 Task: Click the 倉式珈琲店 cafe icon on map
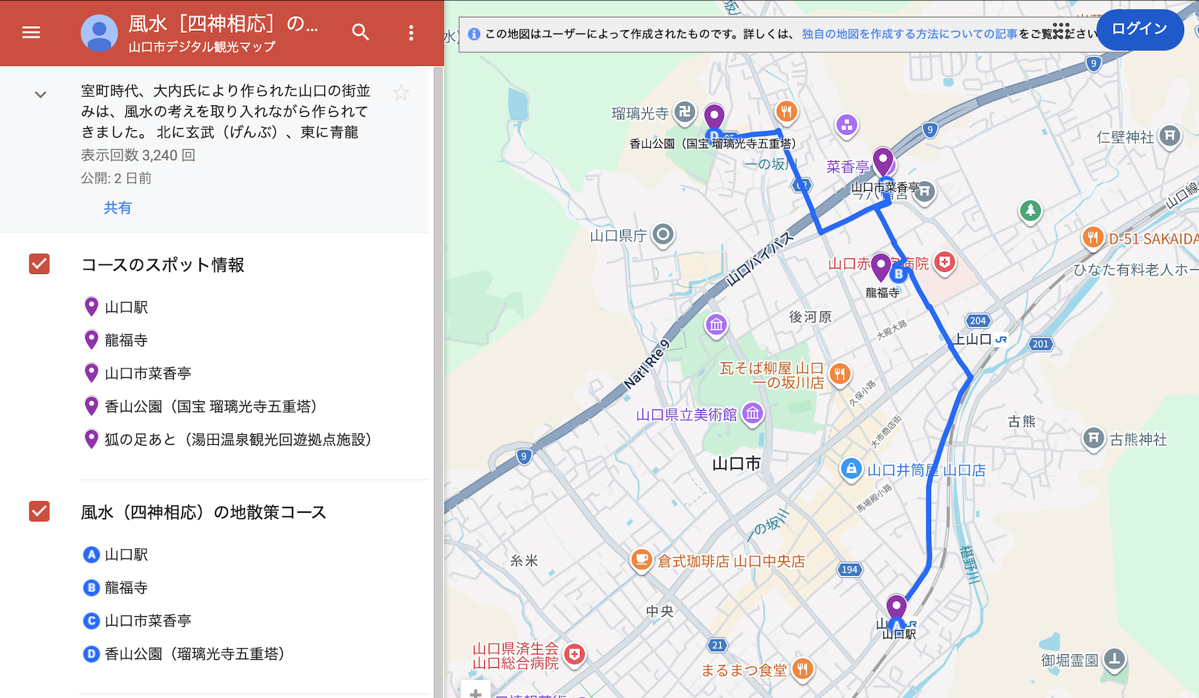pyautogui.click(x=641, y=560)
